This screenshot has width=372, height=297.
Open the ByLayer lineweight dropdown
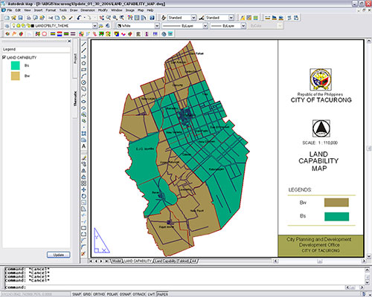point(243,26)
